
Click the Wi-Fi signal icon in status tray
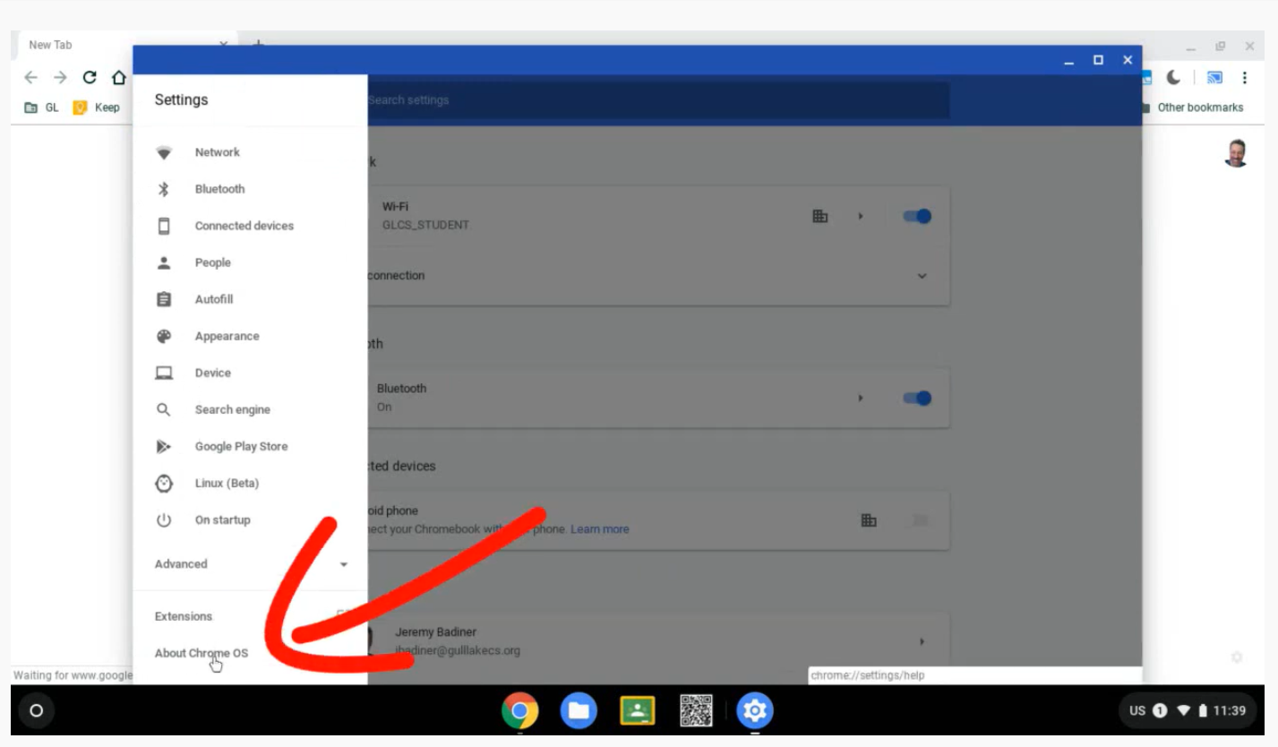1183,711
